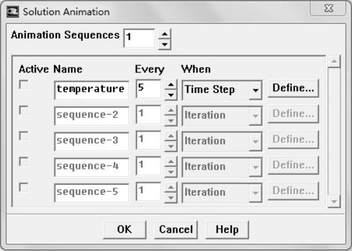
Task: Click Define for the temperature sequence
Action: click(x=293, y=89)
